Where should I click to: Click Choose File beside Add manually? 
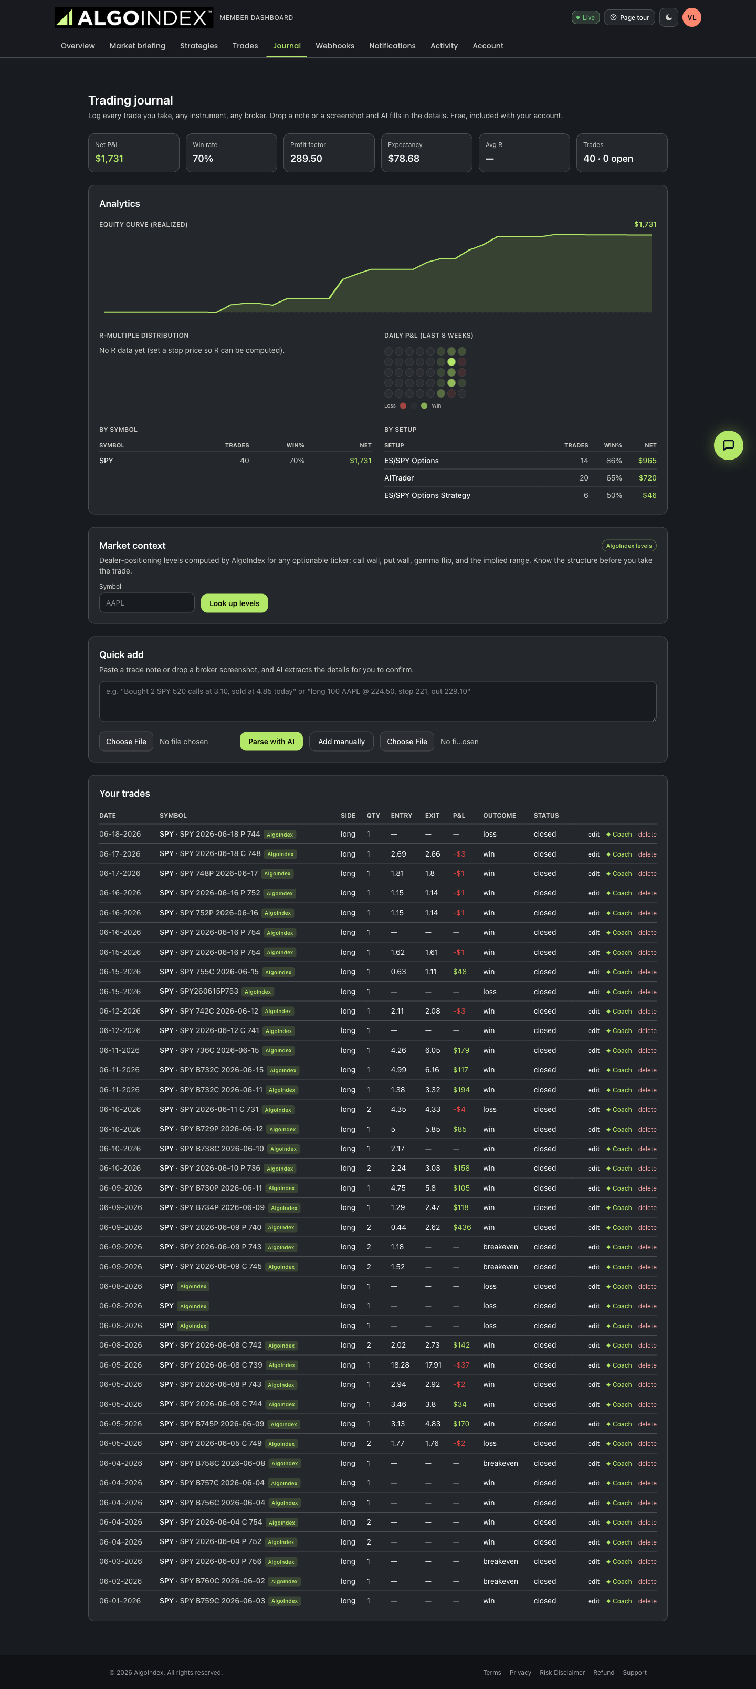pos(407,742)
